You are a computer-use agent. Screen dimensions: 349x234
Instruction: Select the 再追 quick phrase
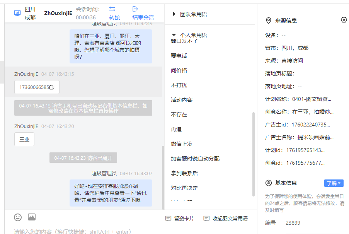click(176, 129)
